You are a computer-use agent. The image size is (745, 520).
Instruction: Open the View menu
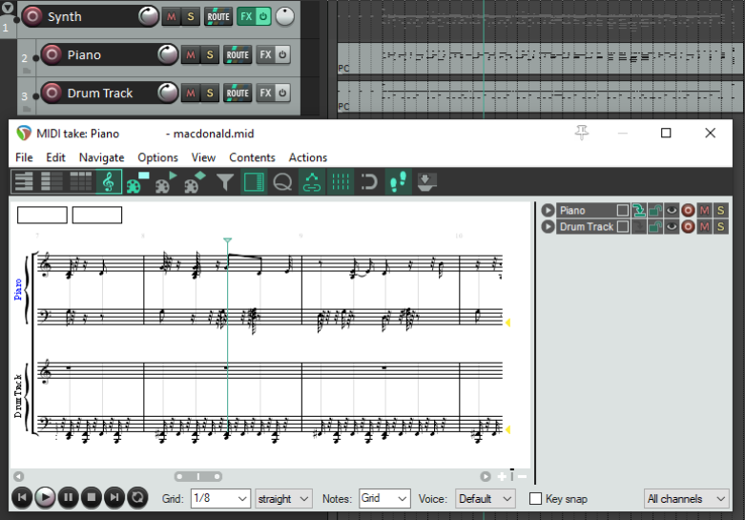203,157
